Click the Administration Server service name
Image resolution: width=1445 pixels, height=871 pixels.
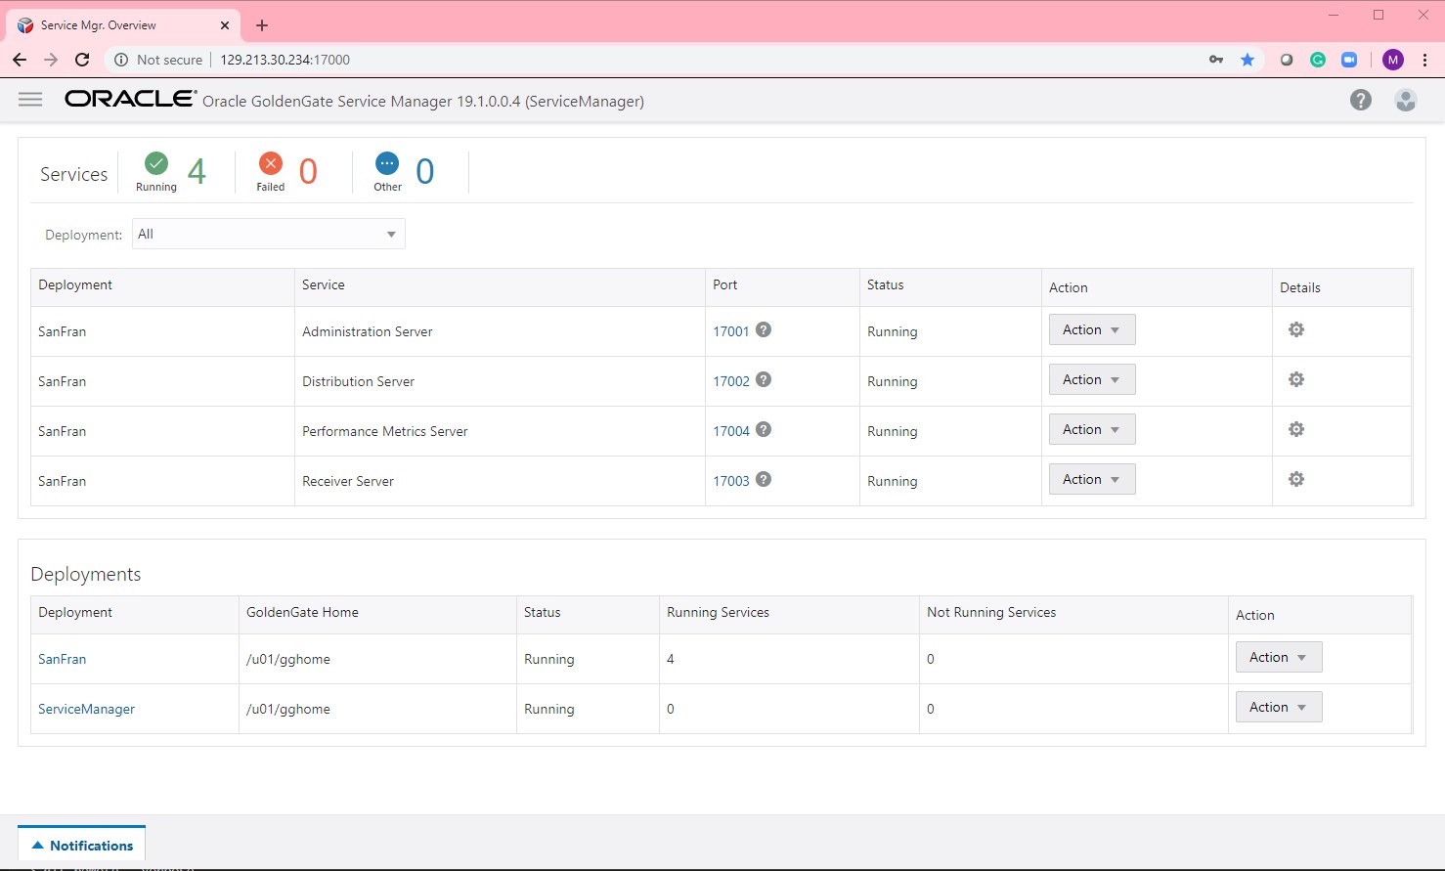tap(368, 331)
